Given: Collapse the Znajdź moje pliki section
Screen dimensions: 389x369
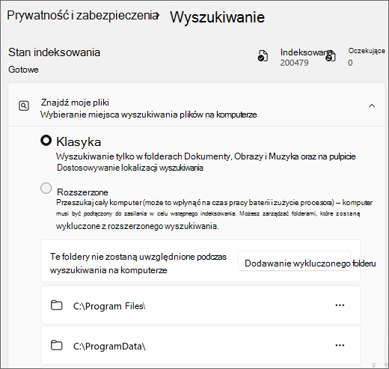Looking at the screenshot, I should click(372, 106).
